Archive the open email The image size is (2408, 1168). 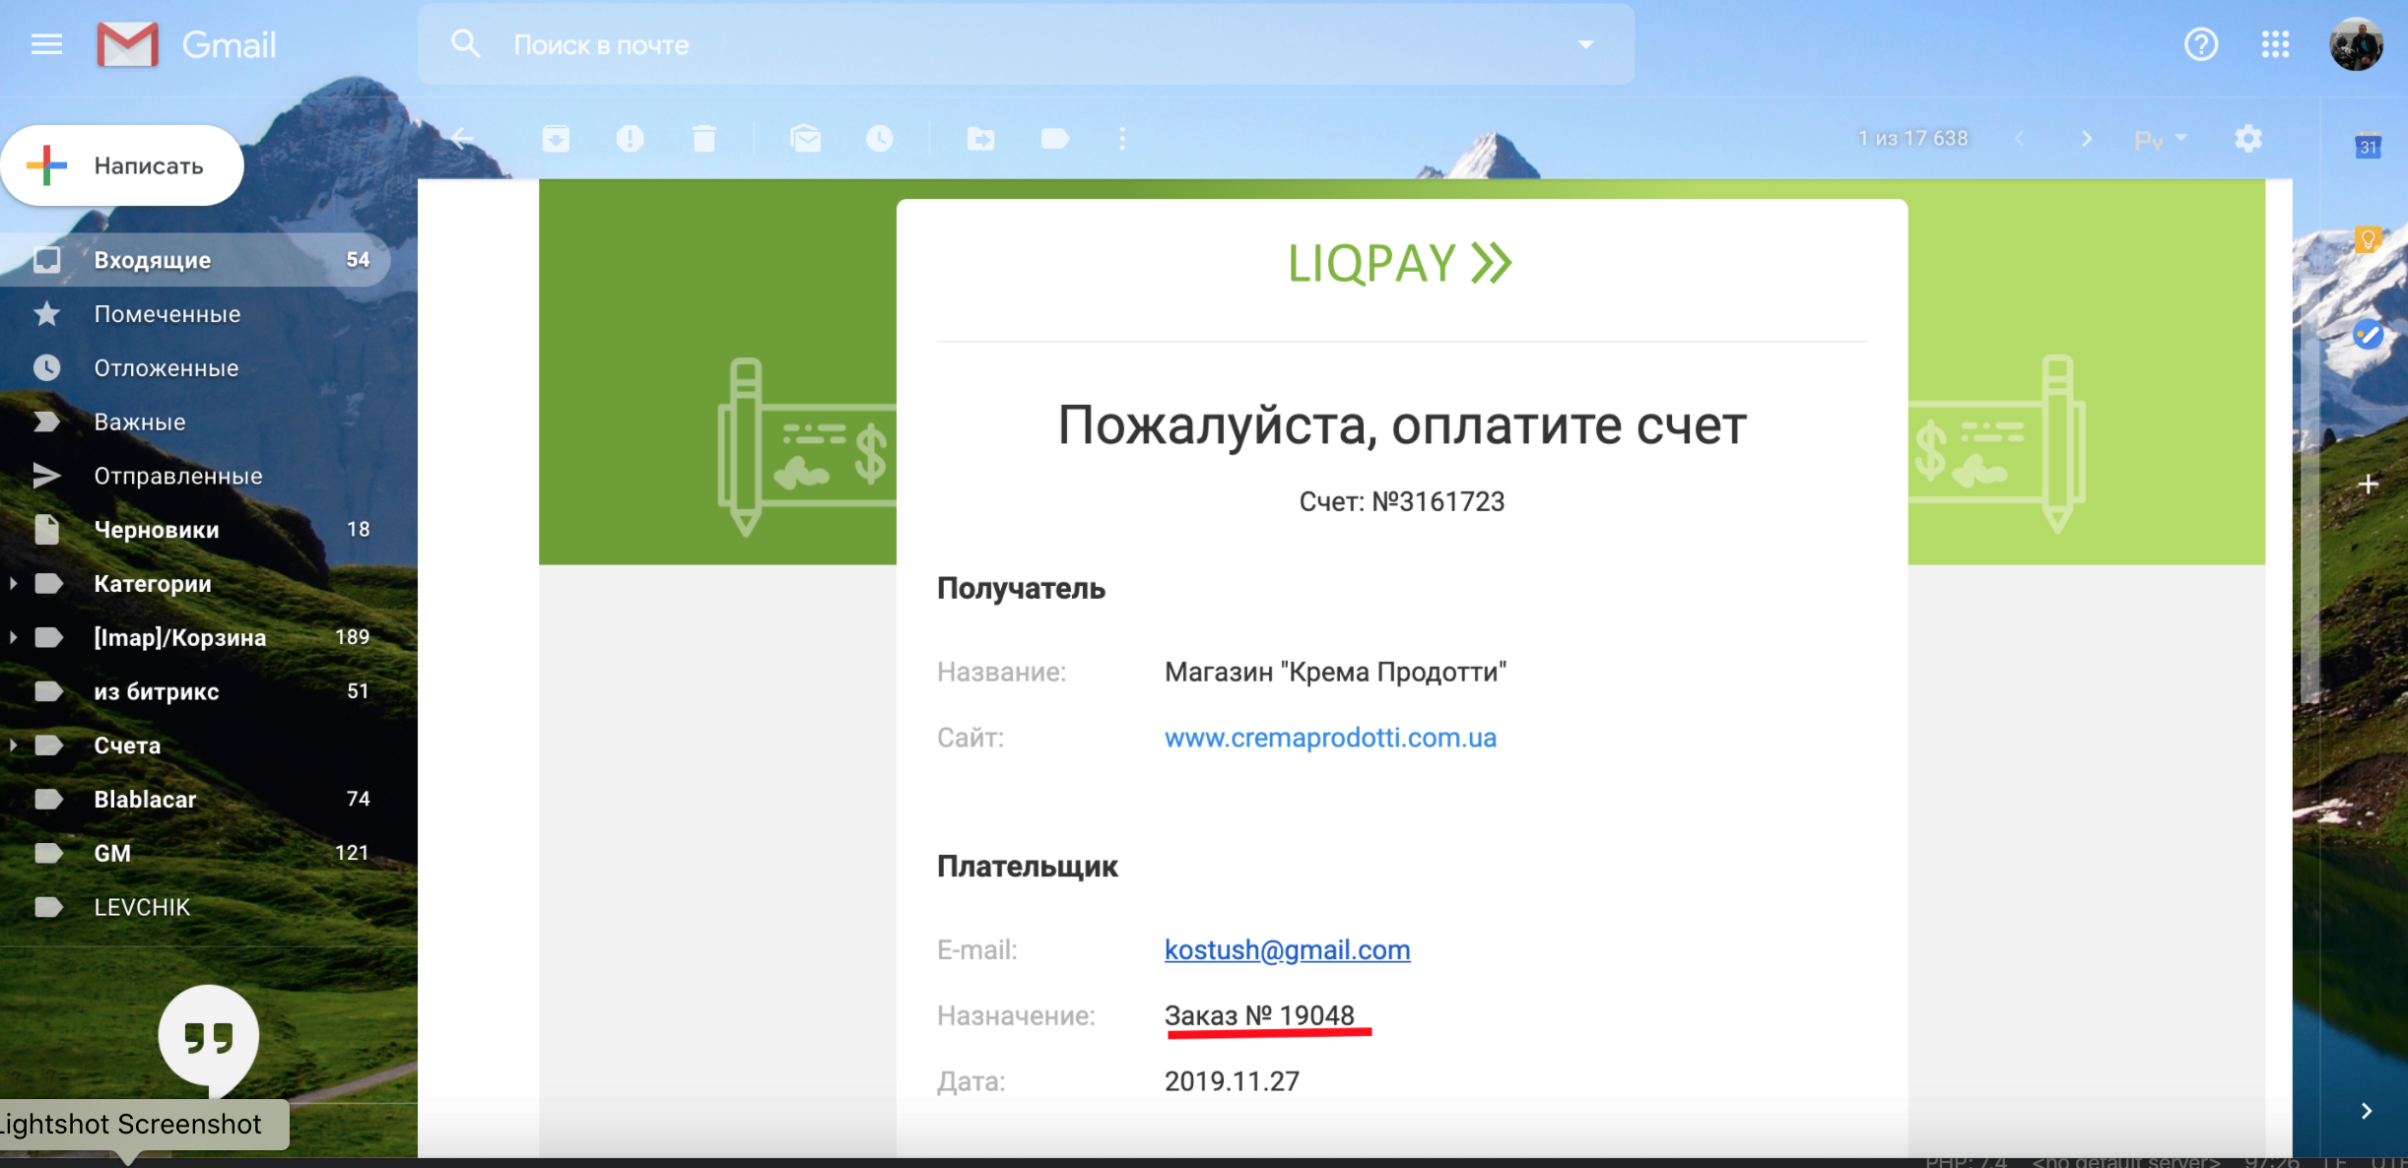click(557, 138)
